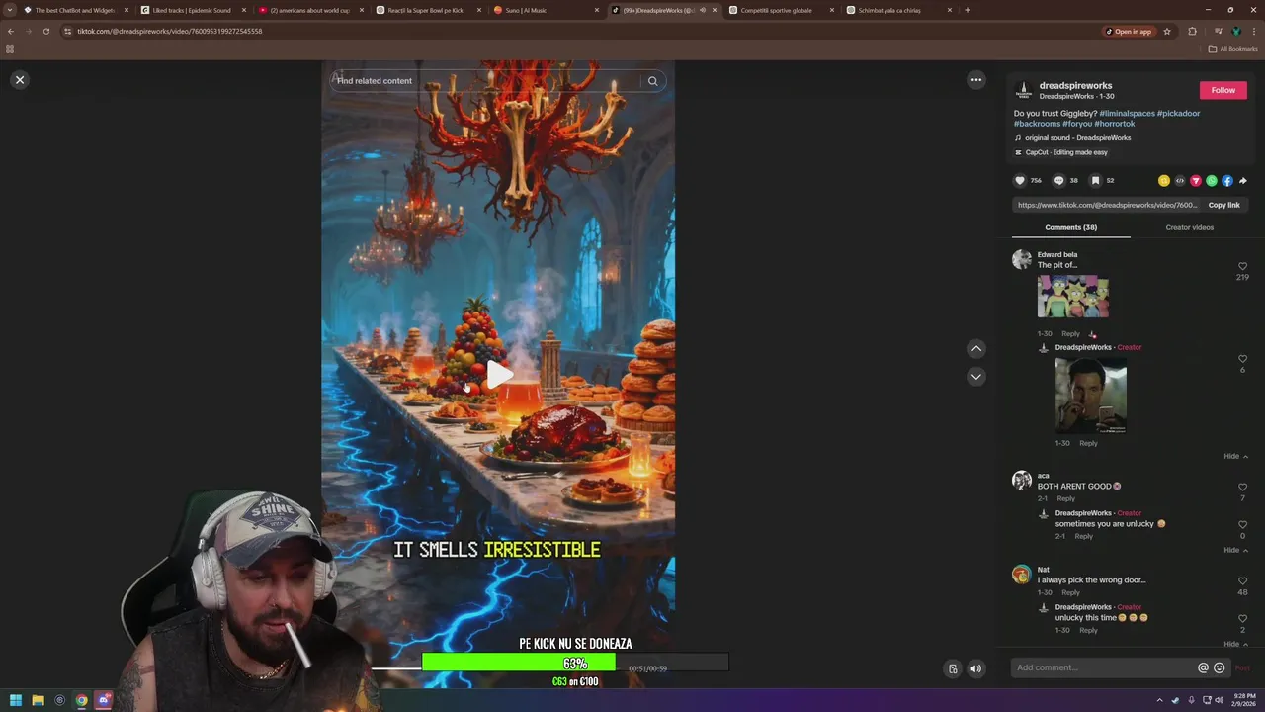Screen dimensions: 1265x712
Task: Share to WhatsApp icon
Action: coord(1212,181)
